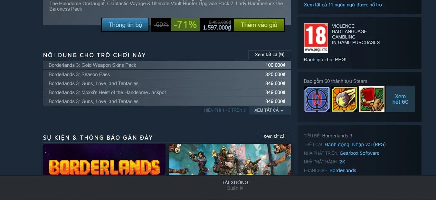The image size is (436, 200).
Task: Click the orange meteor achievement icon
Action: 344,99
